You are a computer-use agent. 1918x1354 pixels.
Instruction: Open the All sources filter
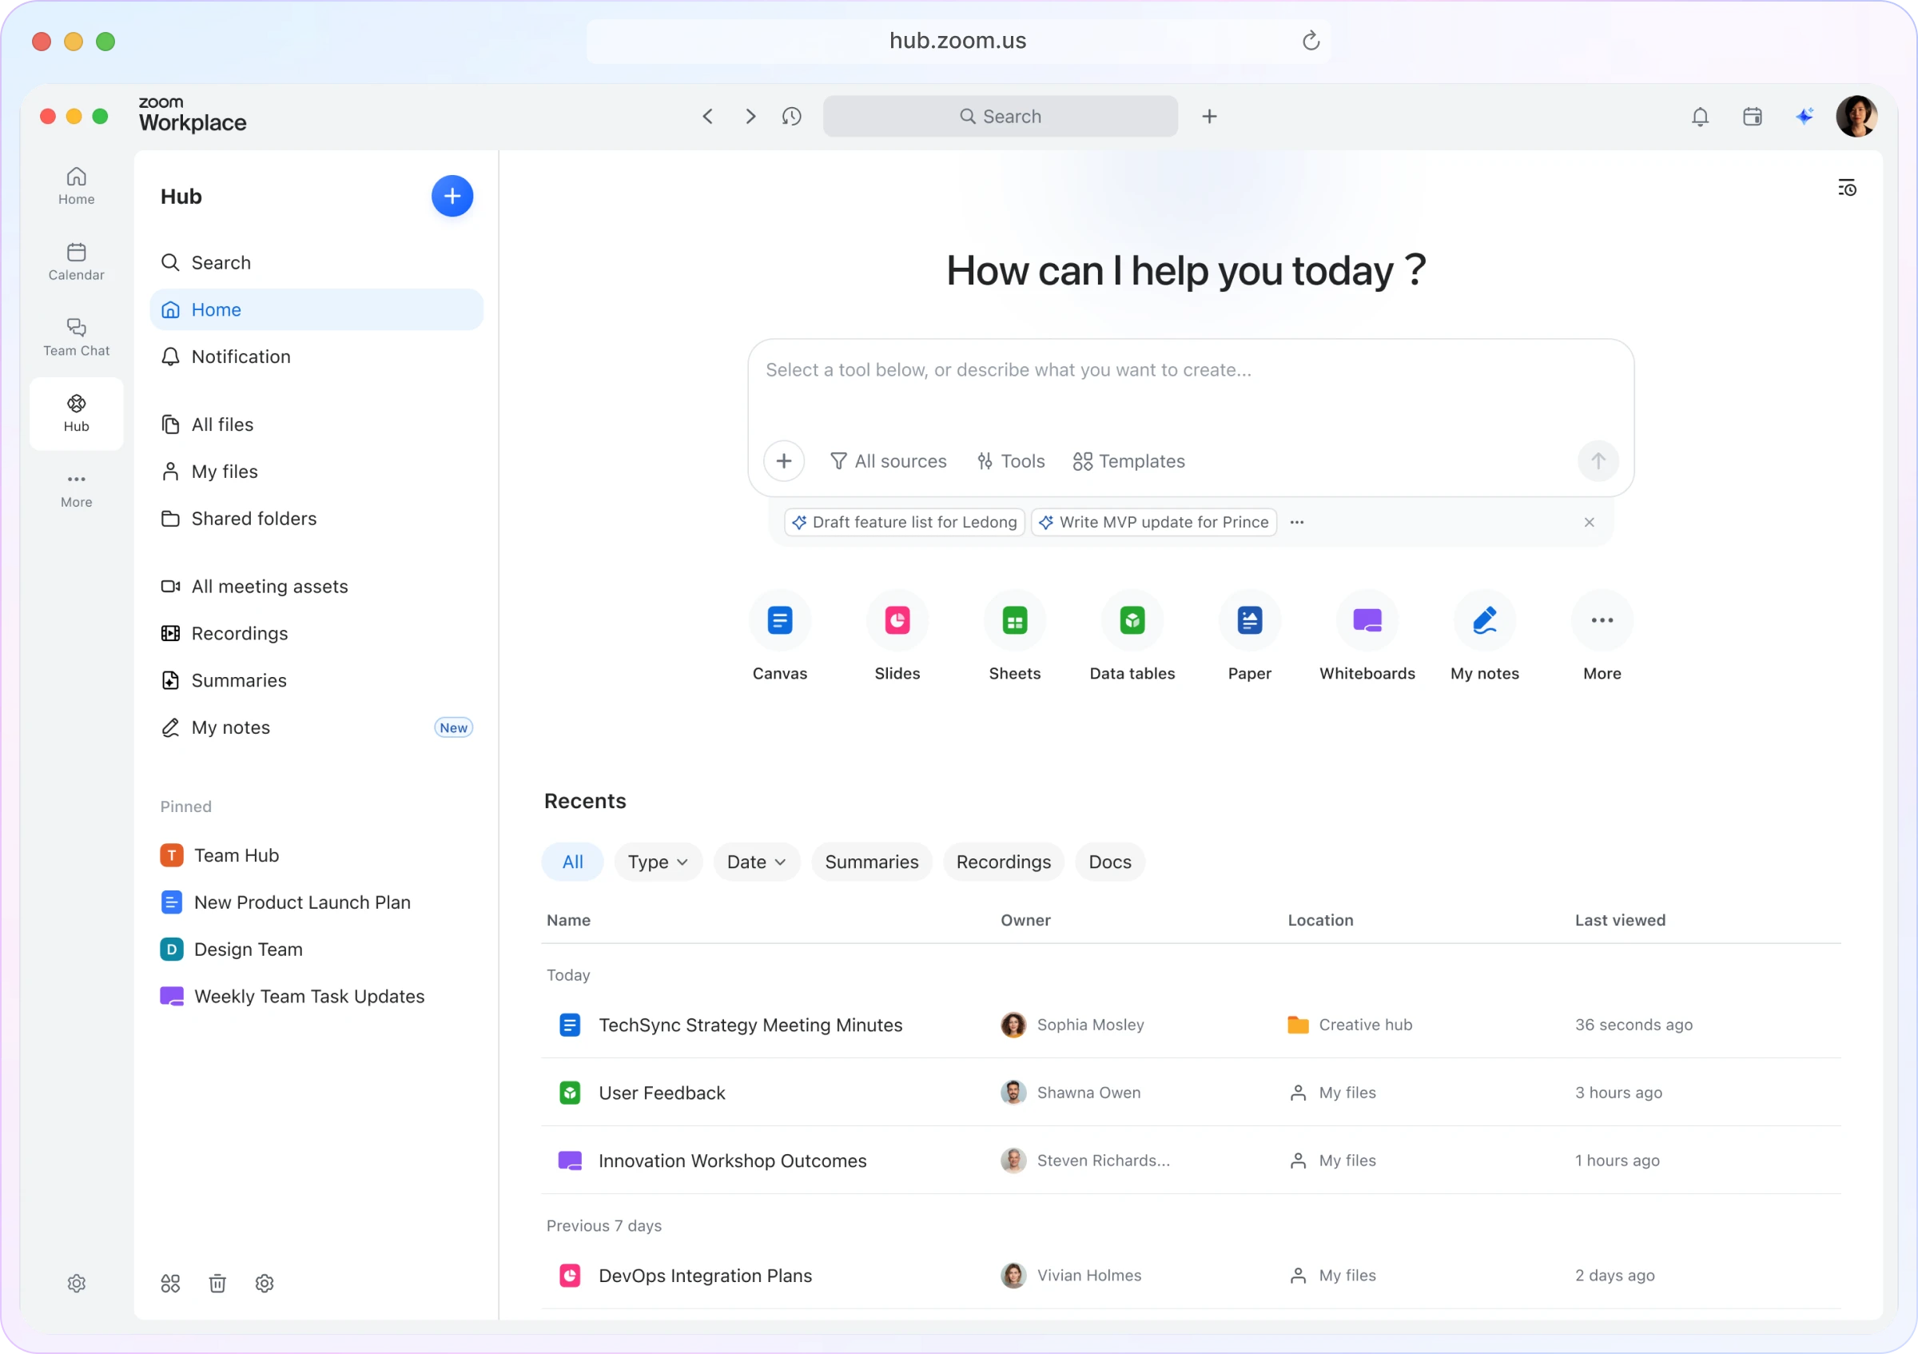pyautogui.click(x=888, y=461)
